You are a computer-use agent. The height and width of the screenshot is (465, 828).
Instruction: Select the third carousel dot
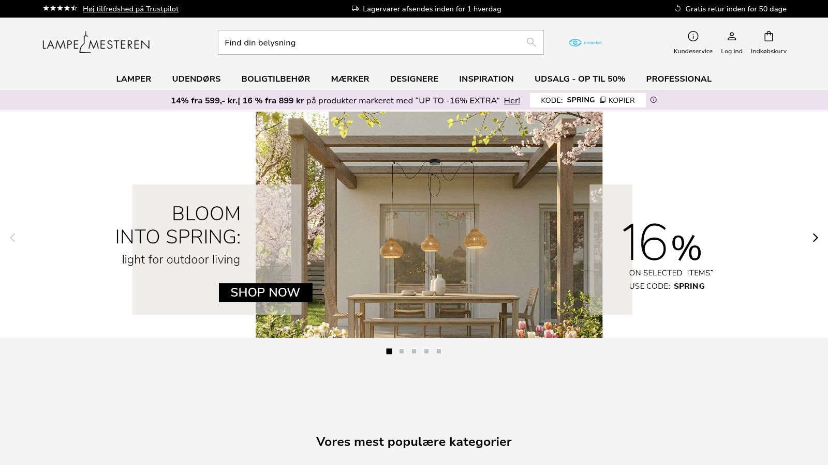pos(414,351)
